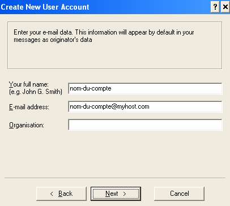The width and height of the screenshot is (230, 206).
Task: Focus the Your full name field
Action: [145, 88]
